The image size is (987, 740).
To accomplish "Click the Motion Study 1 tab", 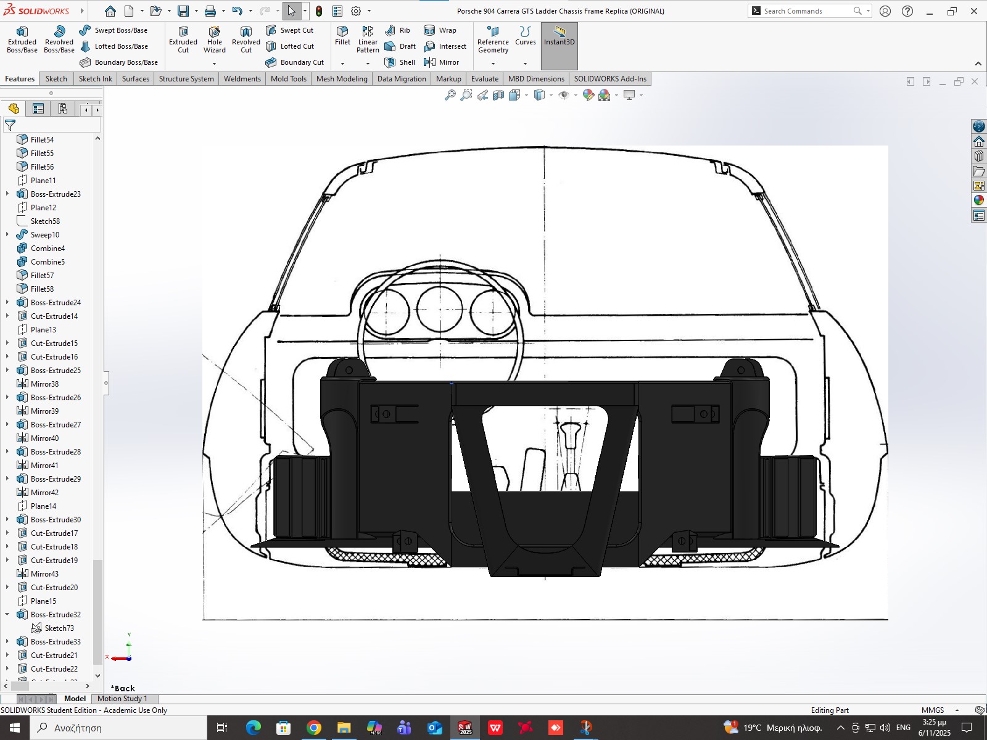I will (122, 699).
